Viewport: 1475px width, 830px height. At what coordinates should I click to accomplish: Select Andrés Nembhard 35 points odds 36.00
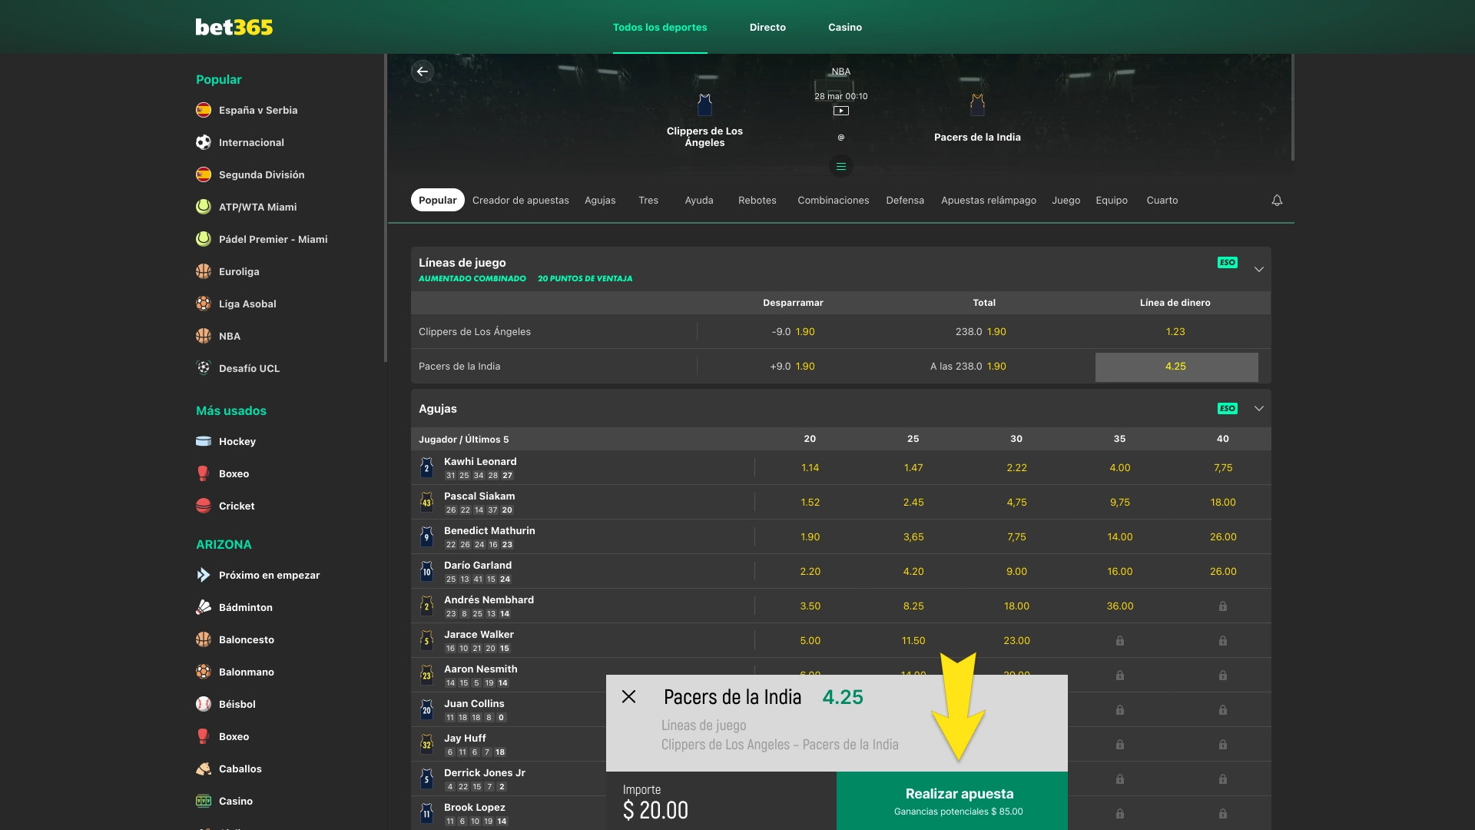tap(1119, 606)
